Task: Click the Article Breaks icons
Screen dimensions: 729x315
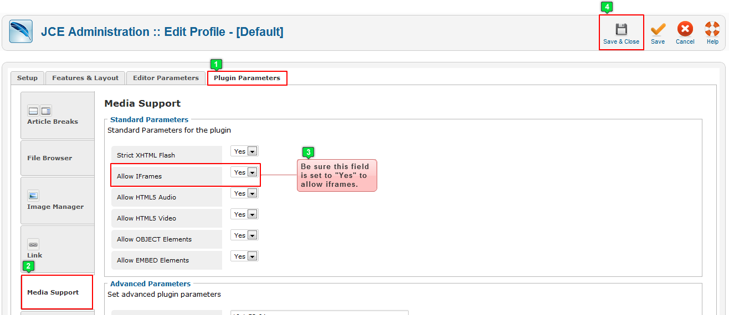Action: [x=39, y=111]
